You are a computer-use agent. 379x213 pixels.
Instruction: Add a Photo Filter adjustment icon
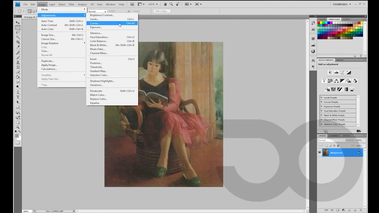coord(349,81)
